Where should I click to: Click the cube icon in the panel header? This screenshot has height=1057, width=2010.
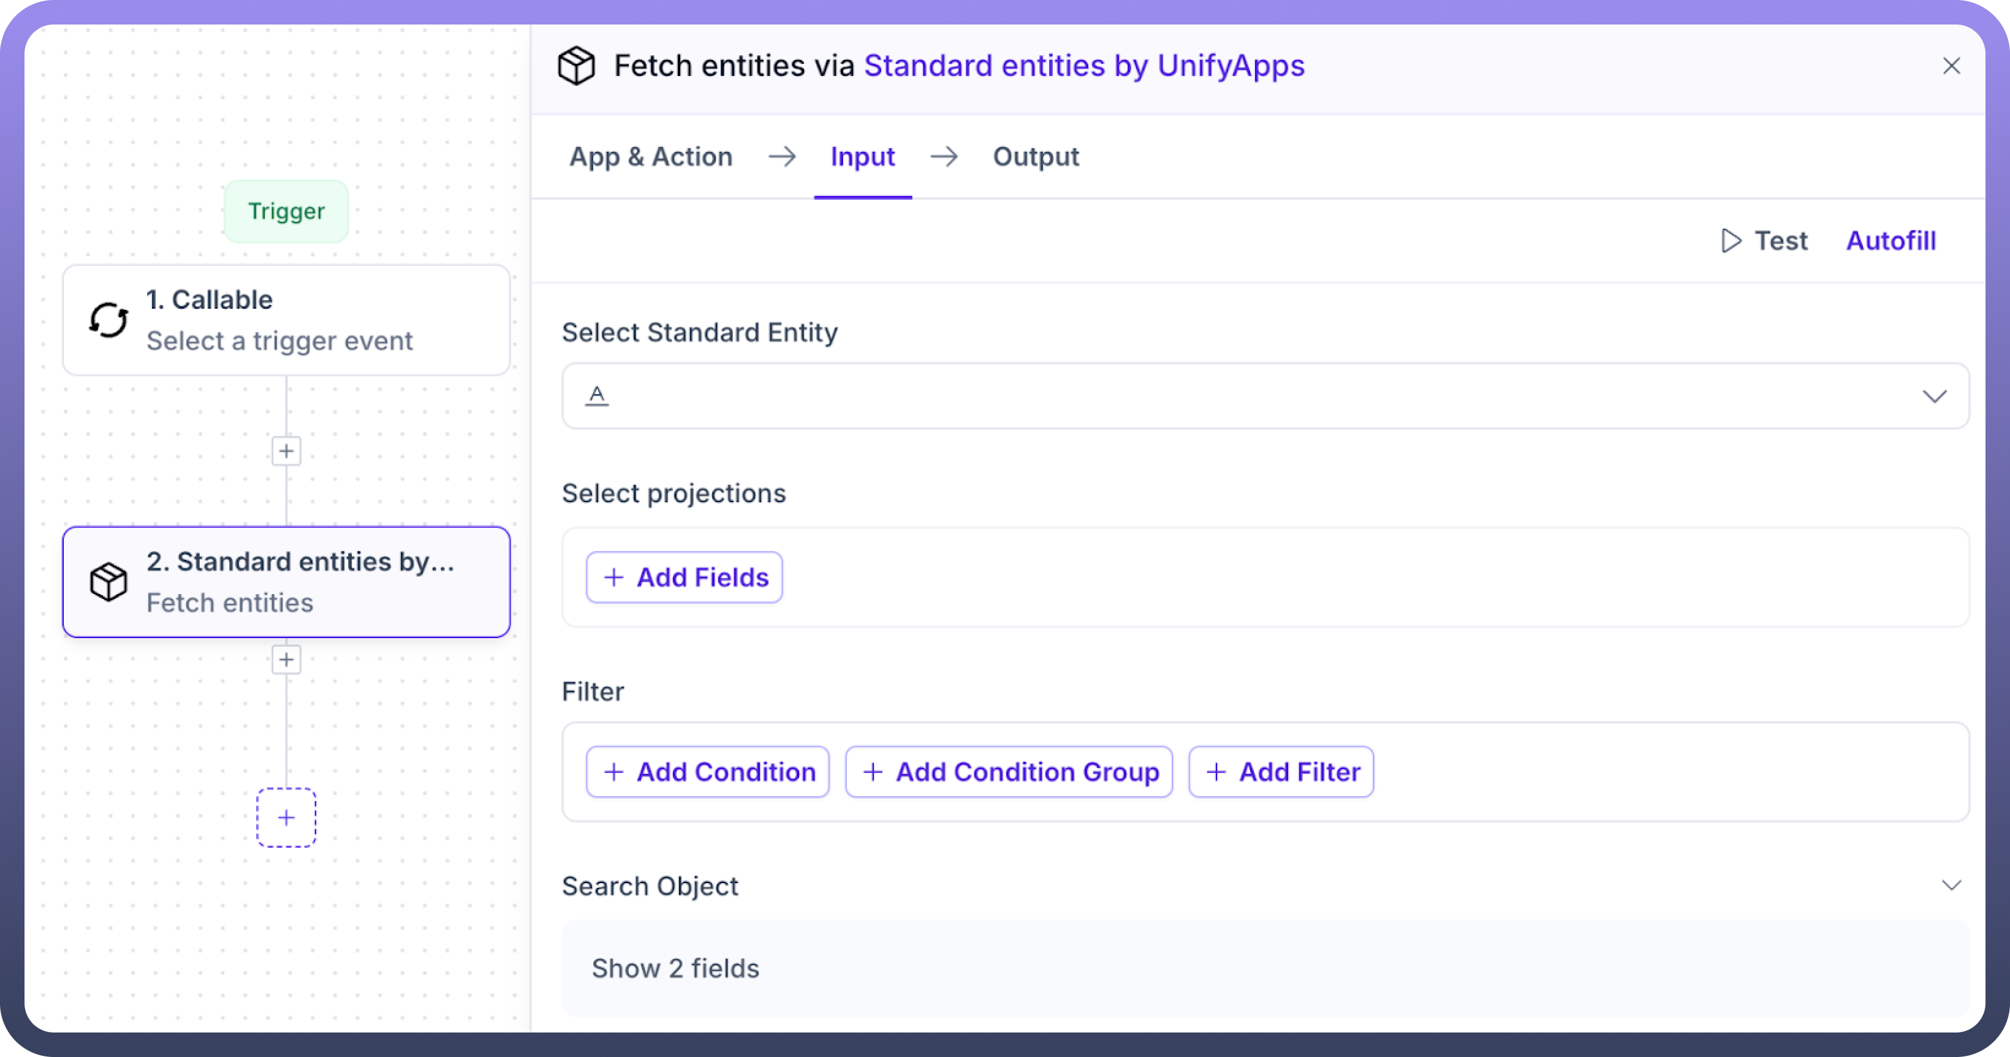pyautogui.click(x=577, y=66)
